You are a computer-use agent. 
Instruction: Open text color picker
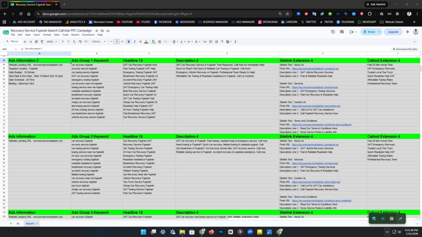tap(146, 42)
